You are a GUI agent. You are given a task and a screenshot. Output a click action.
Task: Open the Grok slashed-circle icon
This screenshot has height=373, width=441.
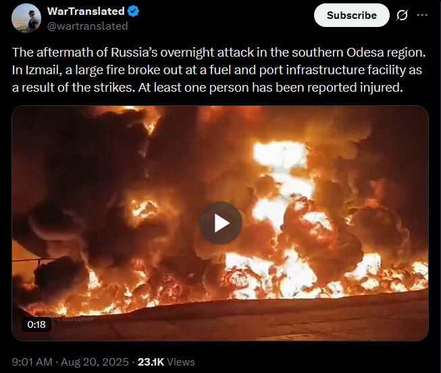click(x=402, y=15)
